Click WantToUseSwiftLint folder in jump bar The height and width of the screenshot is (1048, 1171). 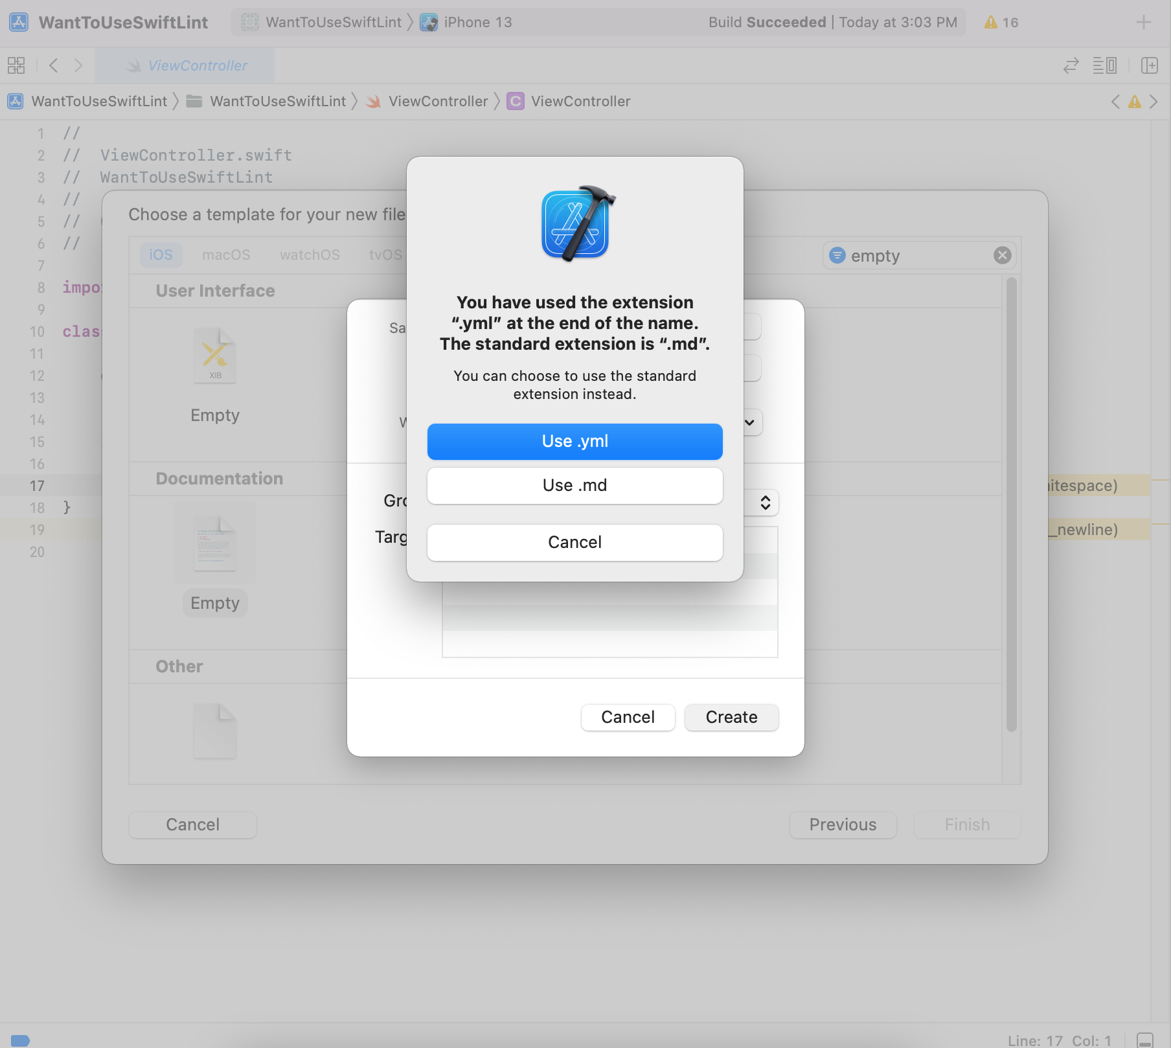coord(278,101)
